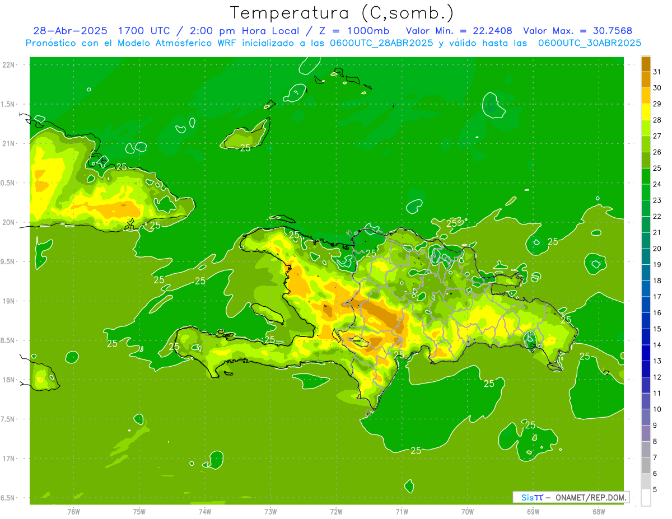The image size is (672, 519).
Task: Pick the blue legend color between 14 and 15
Action: (646, 337)
